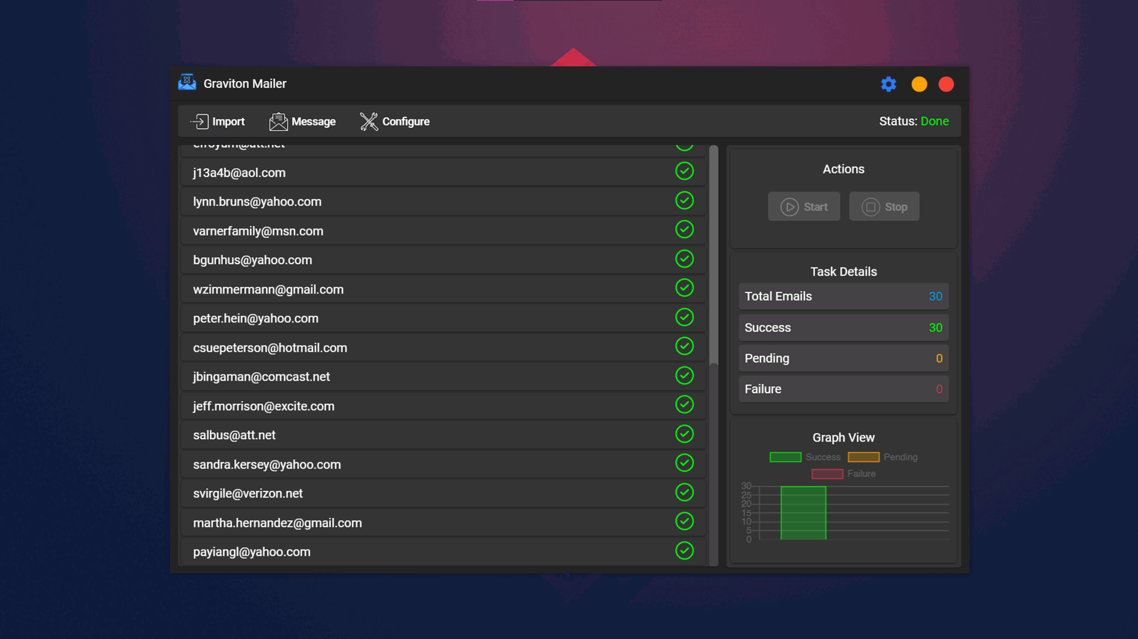Image resolution: width=1138 pixels, height=639 pixels.
Task: Click the Pending count value 0
Action: (939, 358)
